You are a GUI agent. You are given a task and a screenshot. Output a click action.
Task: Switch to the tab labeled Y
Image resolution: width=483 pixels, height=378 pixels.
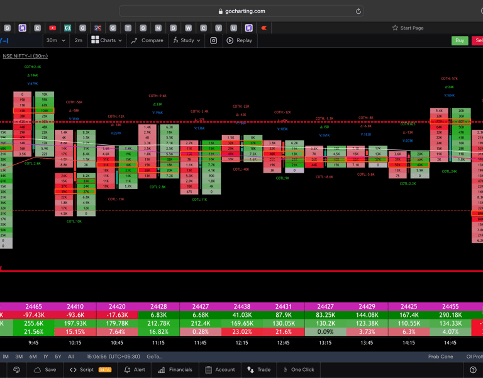(x=218, y=28)
